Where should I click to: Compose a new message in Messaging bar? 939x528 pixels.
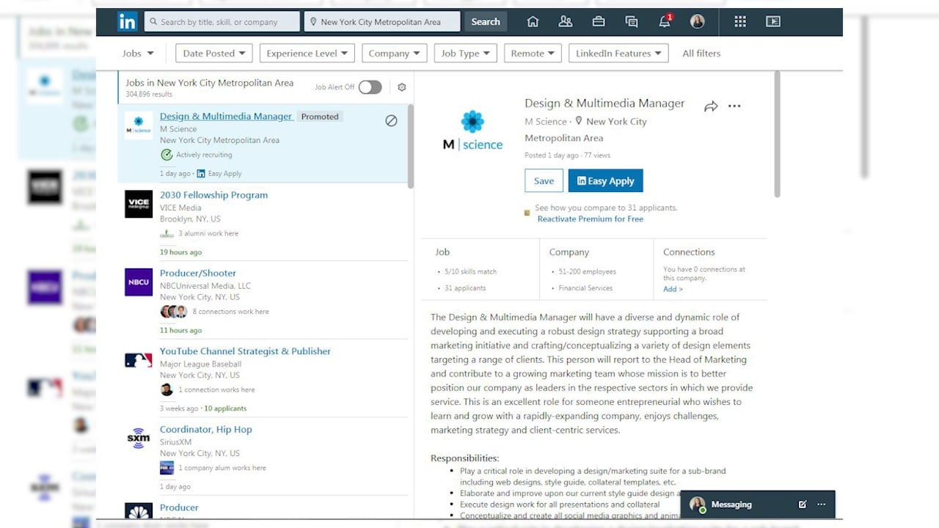point(803,505)
